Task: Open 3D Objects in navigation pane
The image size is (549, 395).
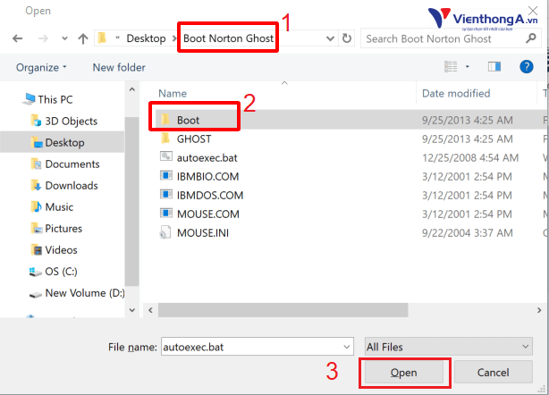Action: point(64,121)
